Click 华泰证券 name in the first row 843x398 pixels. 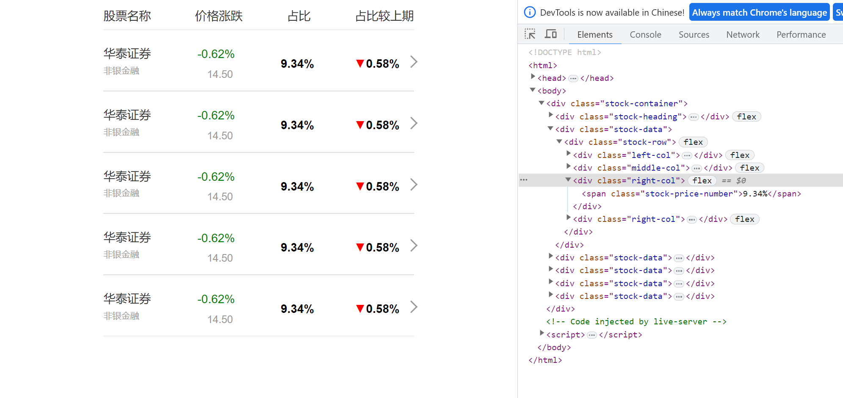click(x=127, y=54)
